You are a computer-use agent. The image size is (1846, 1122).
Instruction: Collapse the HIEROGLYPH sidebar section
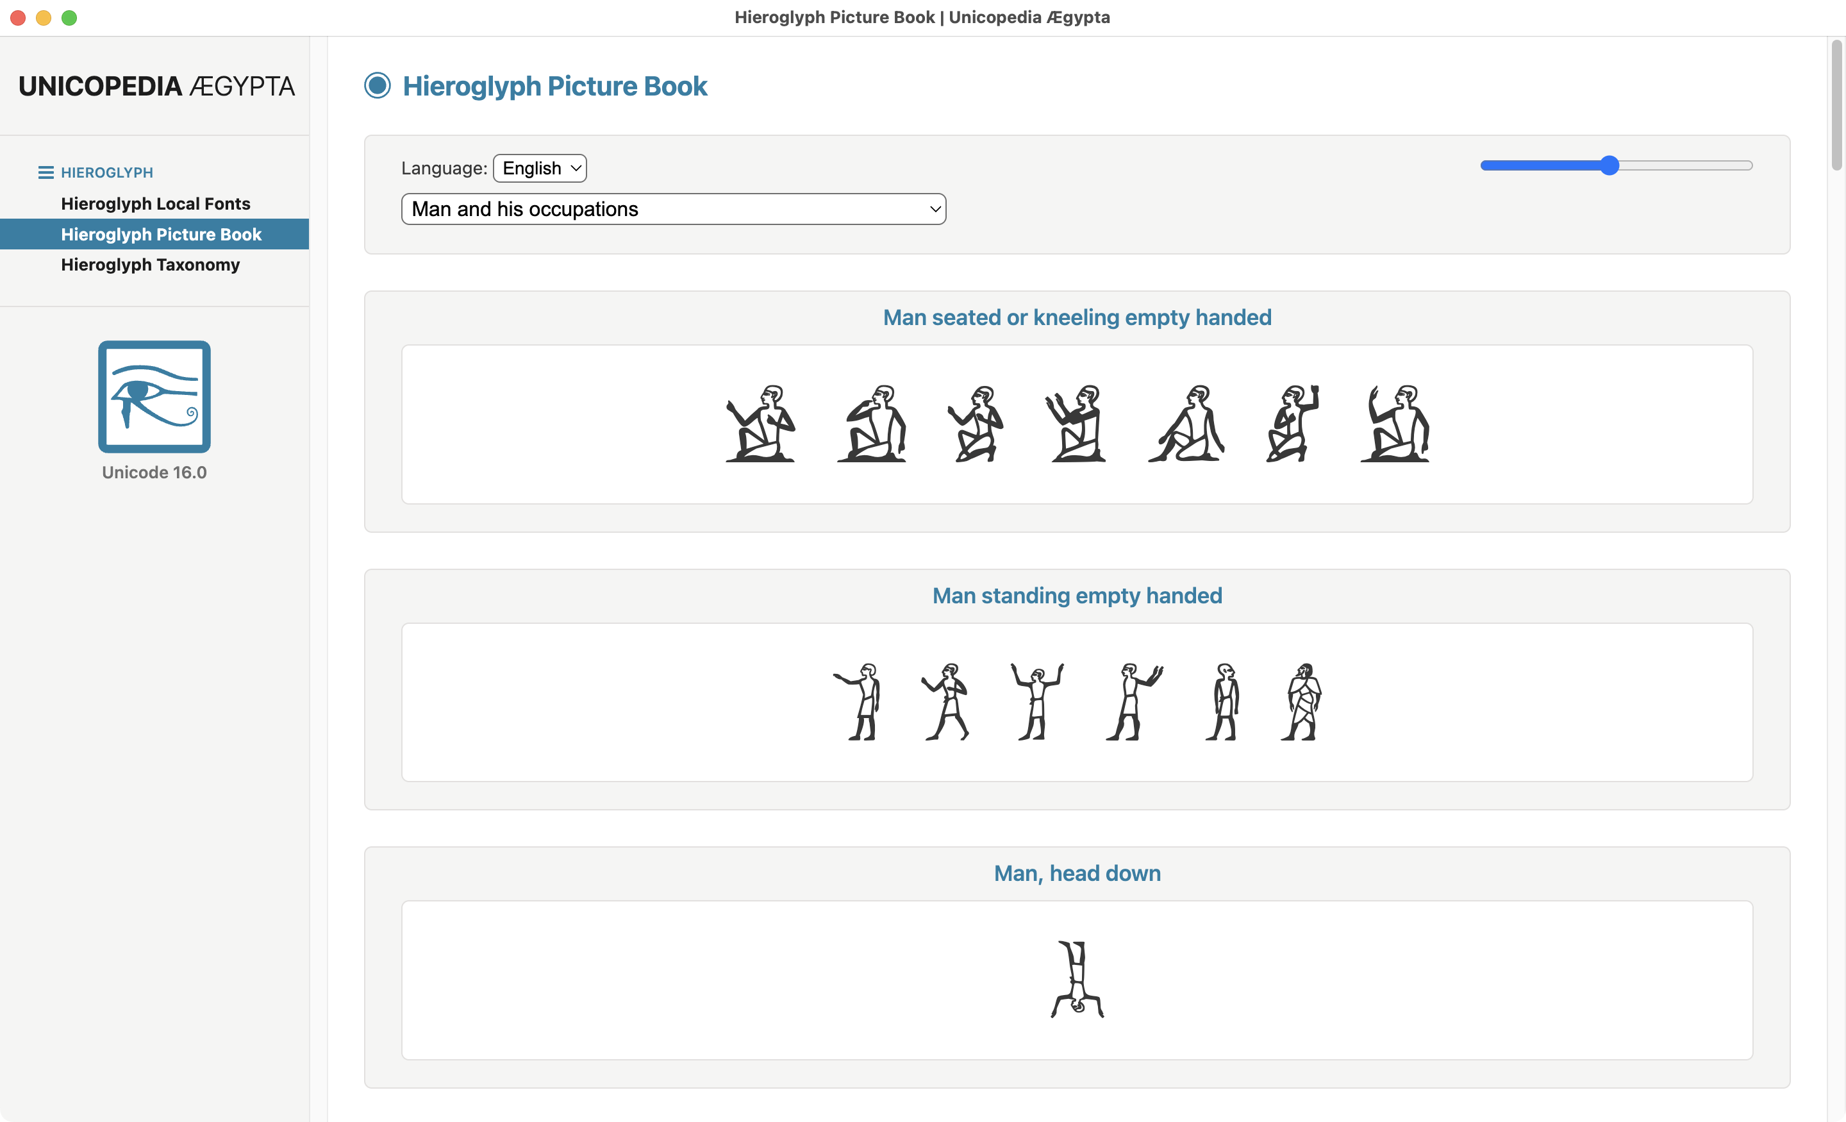tap(106, 172)
